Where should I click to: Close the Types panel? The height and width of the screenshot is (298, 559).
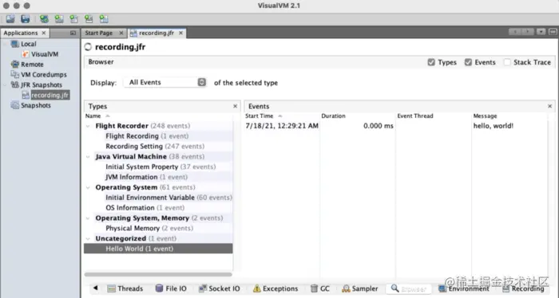tap(236, 106)
